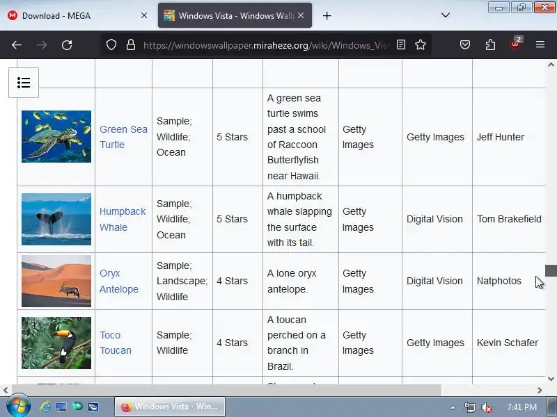
Task: Toggle the table of contents button
Action: [24, 83]
